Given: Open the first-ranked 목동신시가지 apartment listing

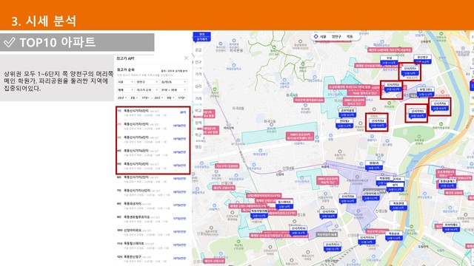Looking at the screenshot, I should [153, 113].
